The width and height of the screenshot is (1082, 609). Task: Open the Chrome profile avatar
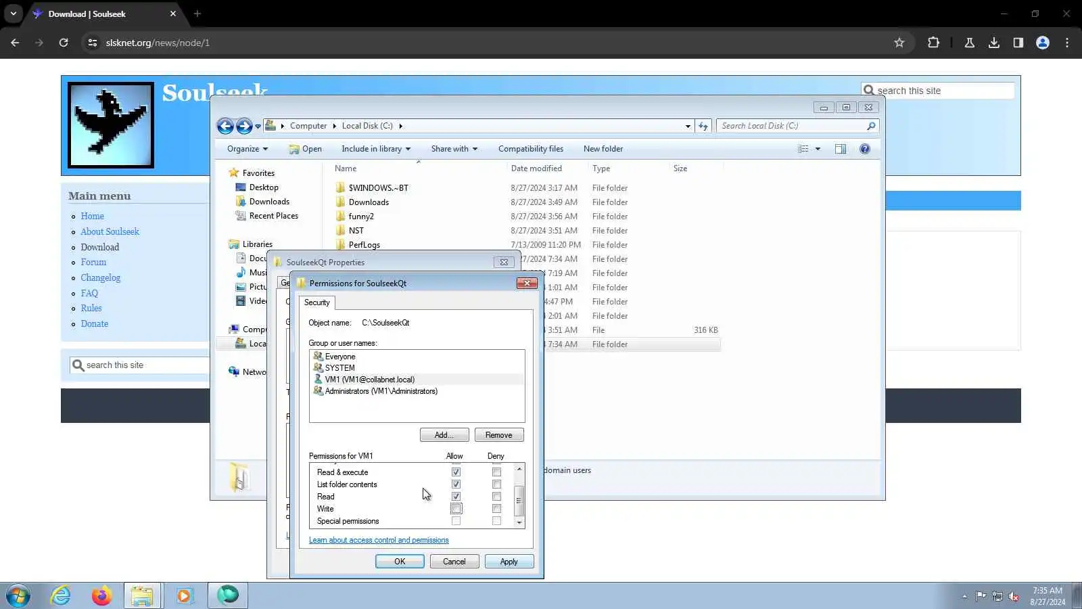click(x=1043, y=43)
